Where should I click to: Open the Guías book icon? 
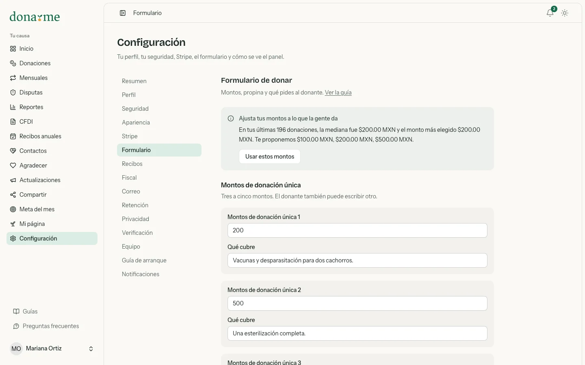(x=16, y=311)
